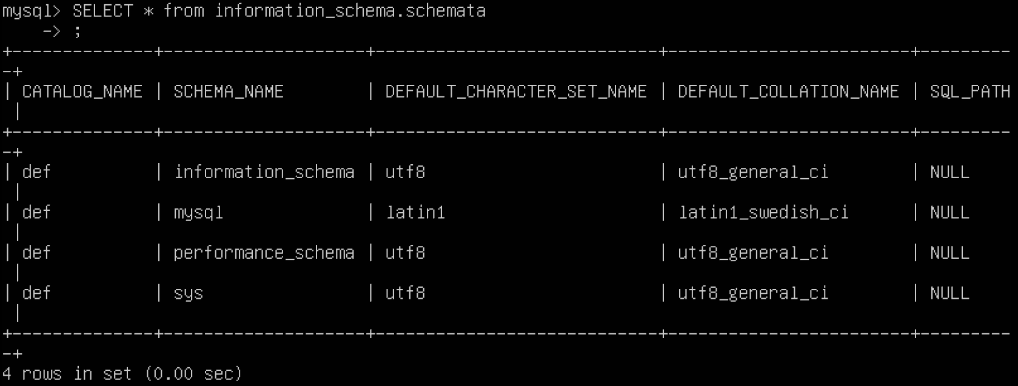
Task: Click the information_schema cell under SCHEMA_NAME
Action: click(x=264, y=172)
